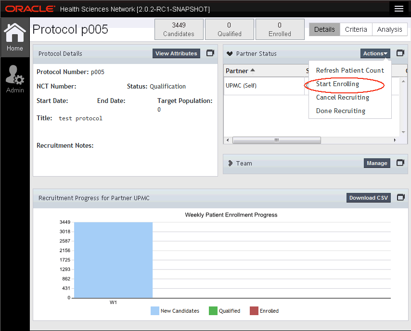411x331 pixels.
Task: Maximize the Recruitment Progress panel
Action: click(400, 197)
